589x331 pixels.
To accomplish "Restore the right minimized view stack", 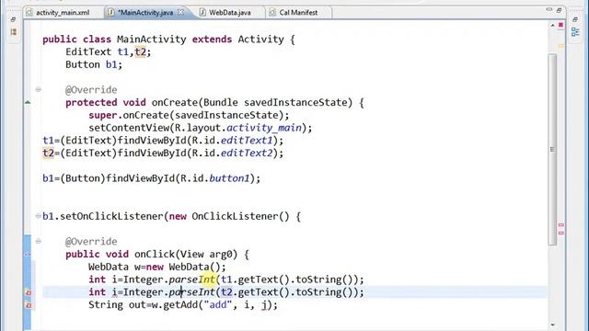I will pyautogui.click(x=574, y=19).
